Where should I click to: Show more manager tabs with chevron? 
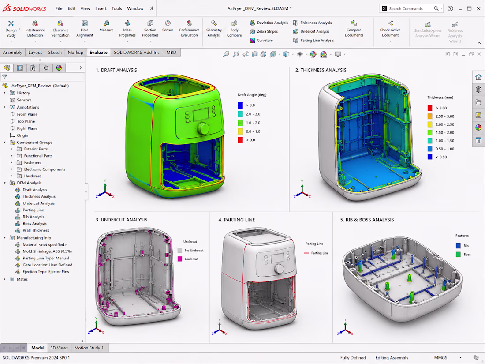[x=81, y=68]
